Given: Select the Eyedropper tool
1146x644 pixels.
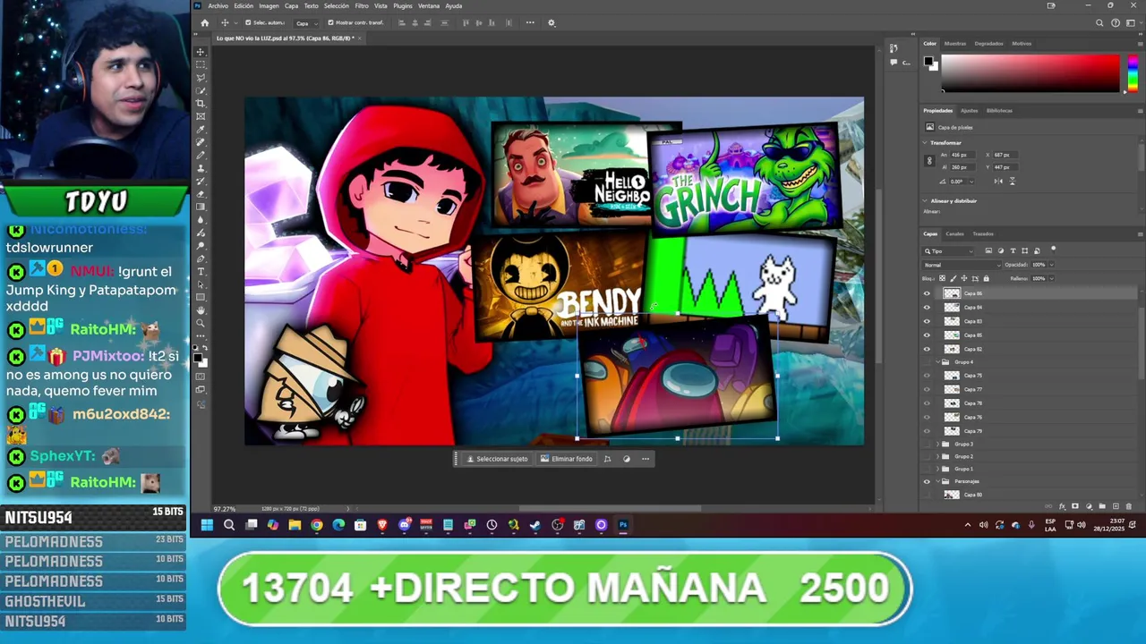Looking at the screenshot, I should click(x=201, y=130).
